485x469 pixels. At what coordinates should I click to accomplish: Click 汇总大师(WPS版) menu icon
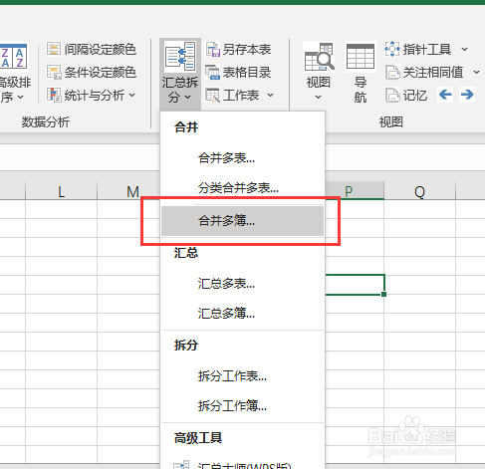coord(181,465)
